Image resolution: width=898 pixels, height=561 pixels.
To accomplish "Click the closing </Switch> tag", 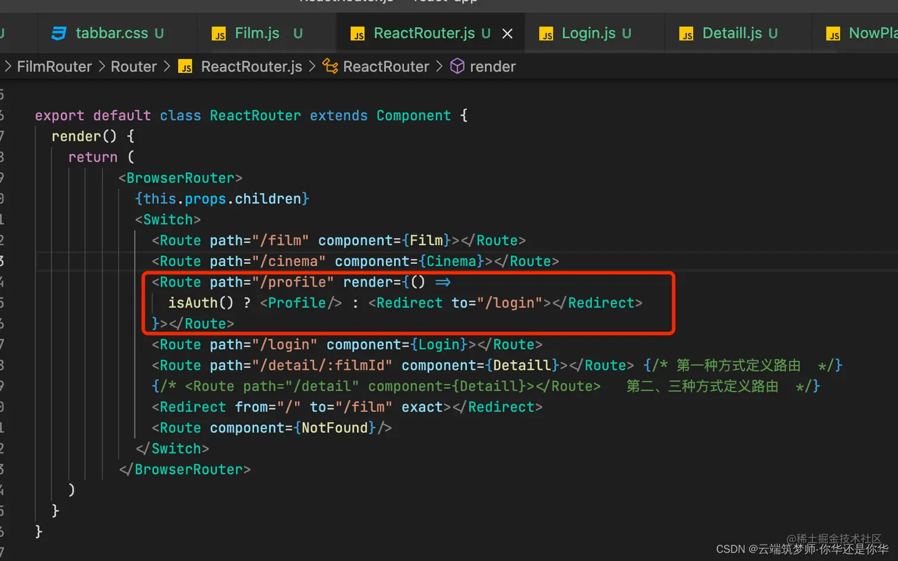I will pyautogui.click(x=172, y=449).
